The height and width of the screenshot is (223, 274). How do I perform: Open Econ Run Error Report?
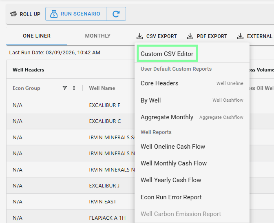coord(171,197)
